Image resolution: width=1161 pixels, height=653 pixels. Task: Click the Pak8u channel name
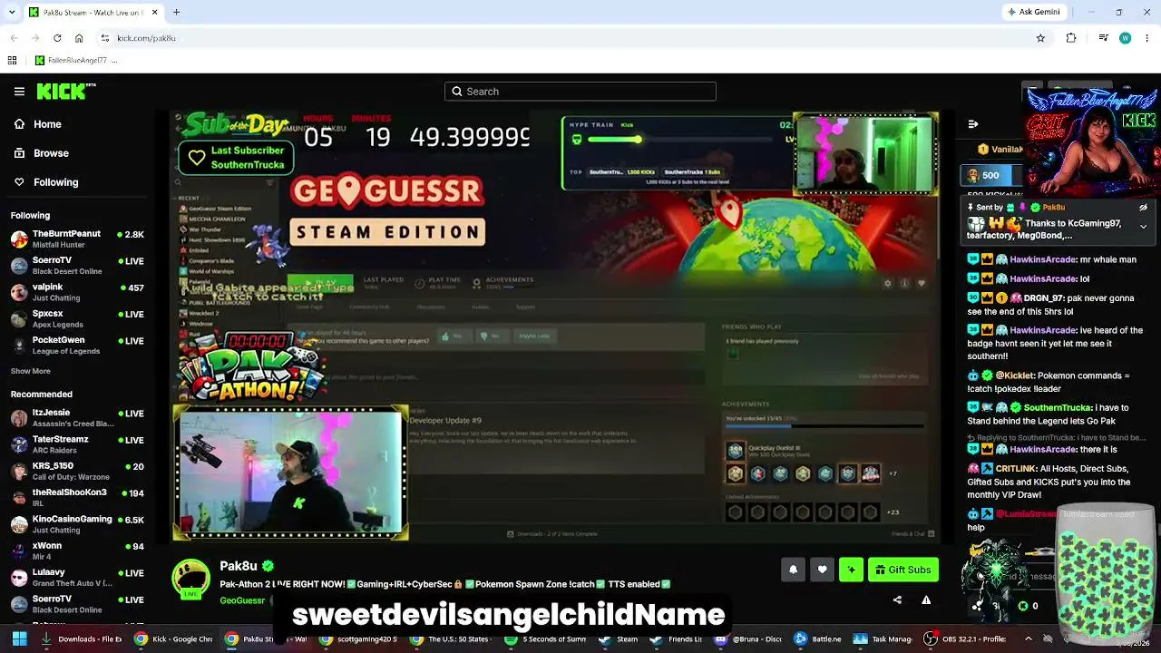pos(239,566)
